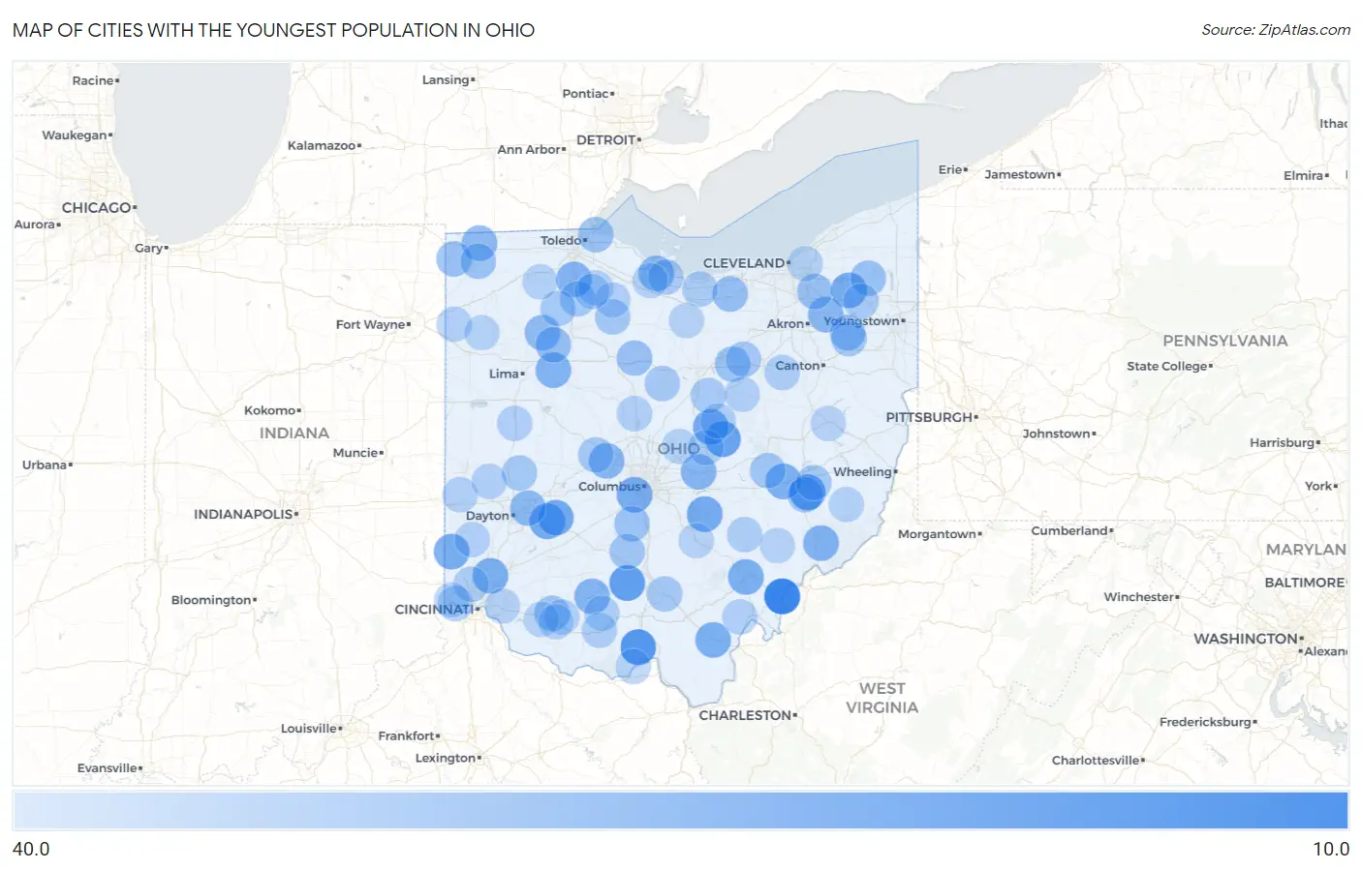
Task: Click the DETROIT city label
Action: pos(605,140)
